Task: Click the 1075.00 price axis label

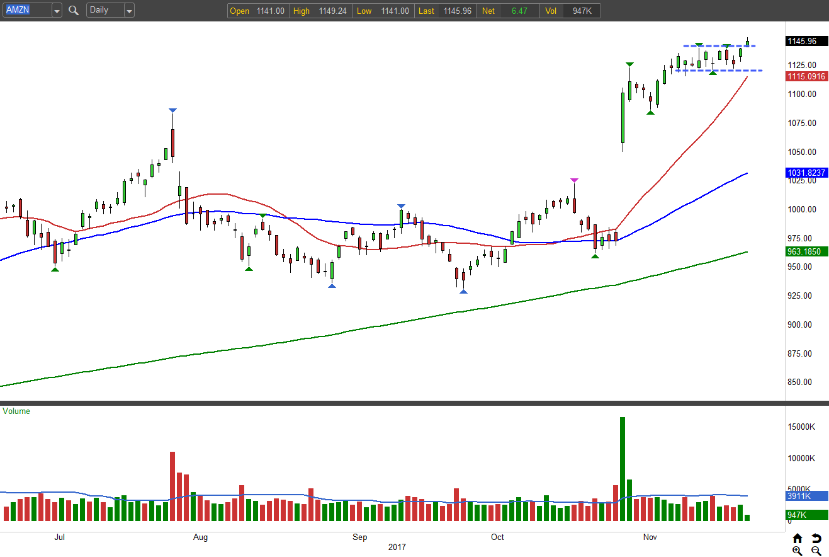Action: pyautogui.click(x=802, y=123)
